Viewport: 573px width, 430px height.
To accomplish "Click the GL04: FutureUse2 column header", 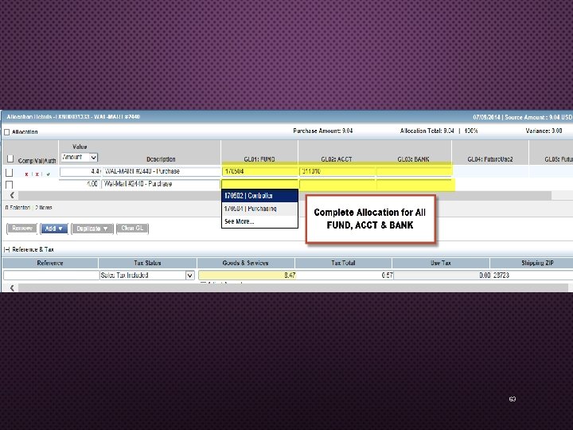I will [x=490, y=159].
